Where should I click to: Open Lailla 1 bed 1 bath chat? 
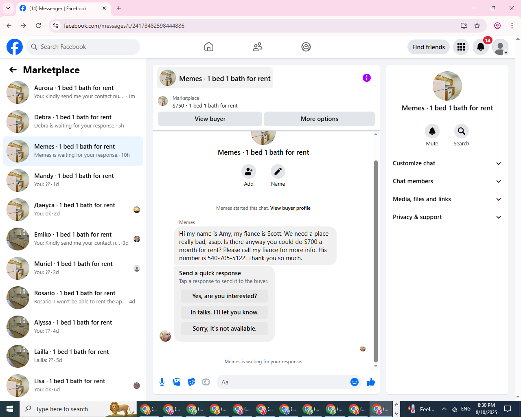pos(73,356)
